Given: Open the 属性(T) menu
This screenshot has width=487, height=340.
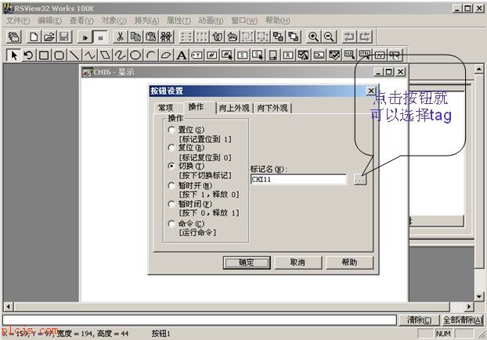Looking at the screenshot, I should coord(179,20).
